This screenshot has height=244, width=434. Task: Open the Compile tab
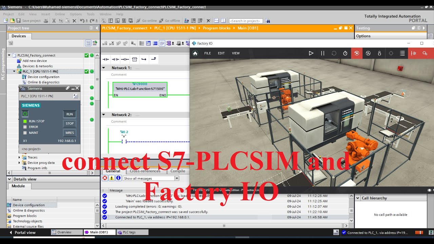(178, 171)
